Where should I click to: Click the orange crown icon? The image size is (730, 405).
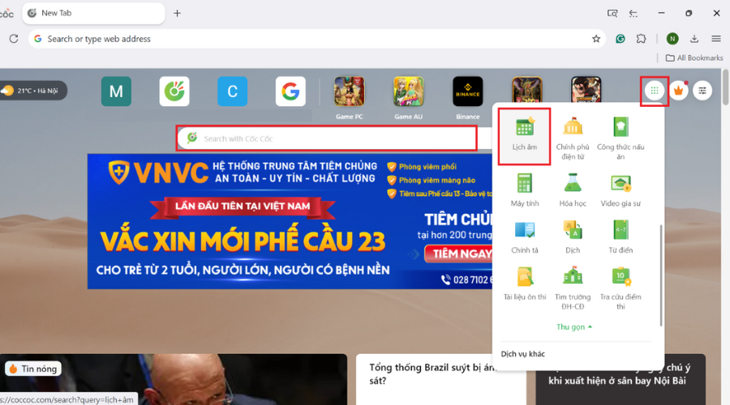pos(678,91)
